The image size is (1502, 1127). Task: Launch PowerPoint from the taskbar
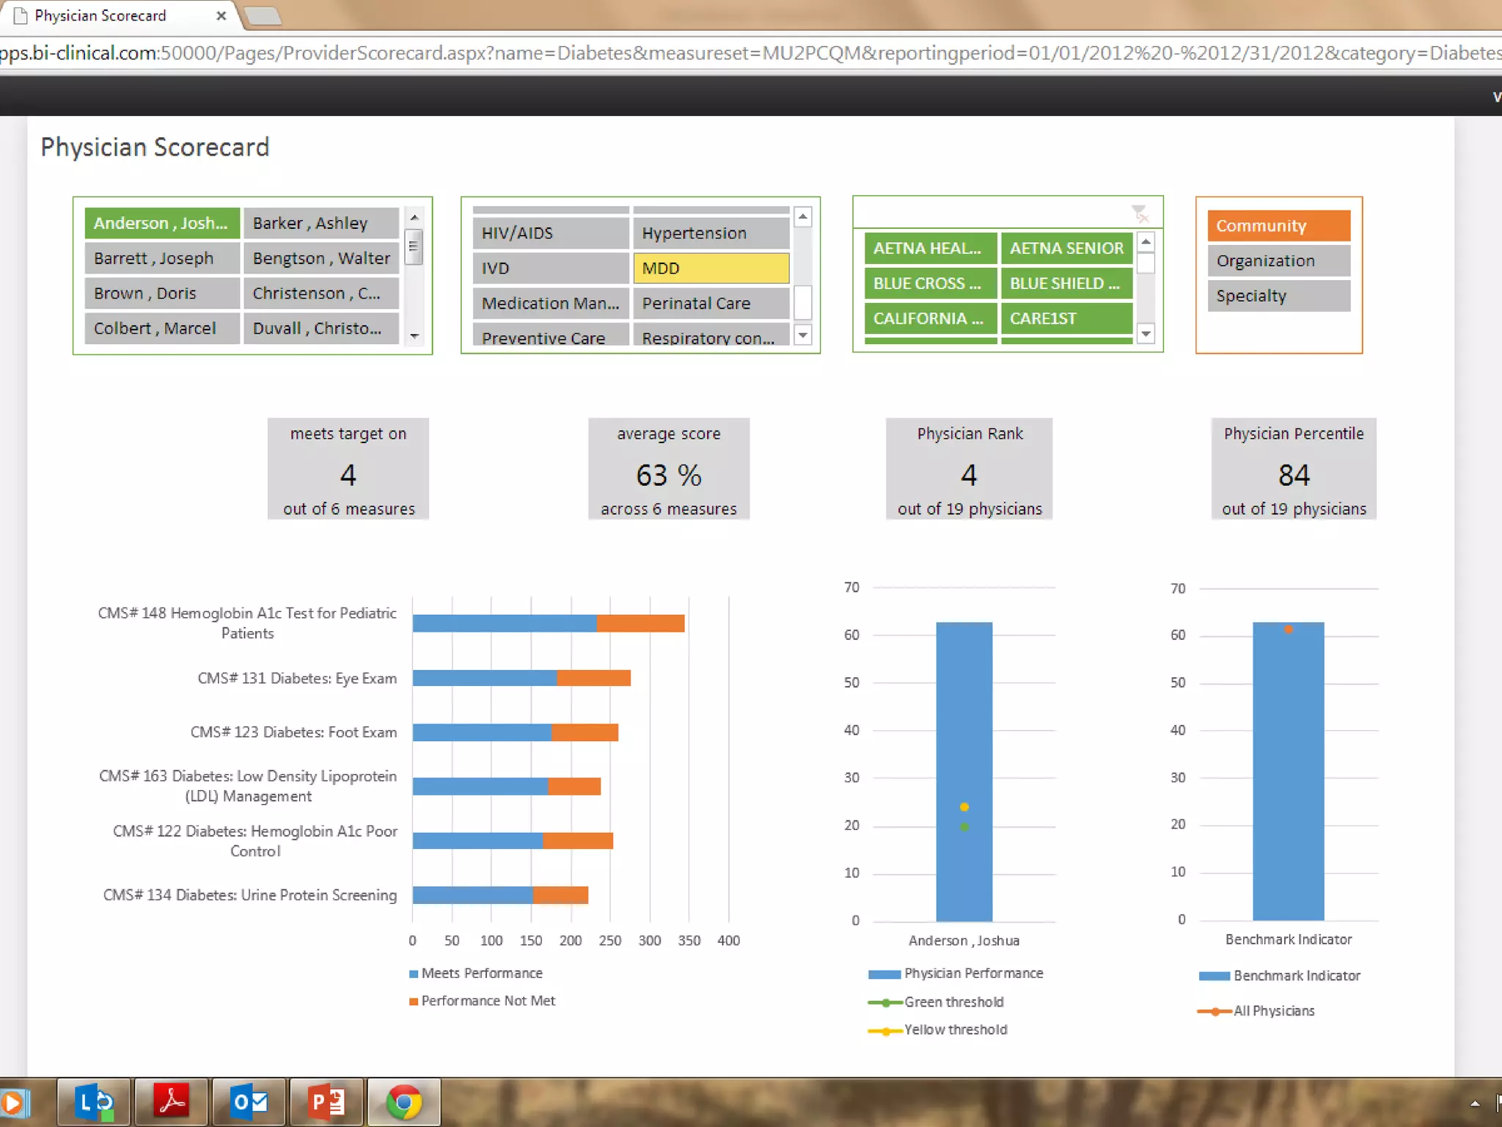(327, 1101)
